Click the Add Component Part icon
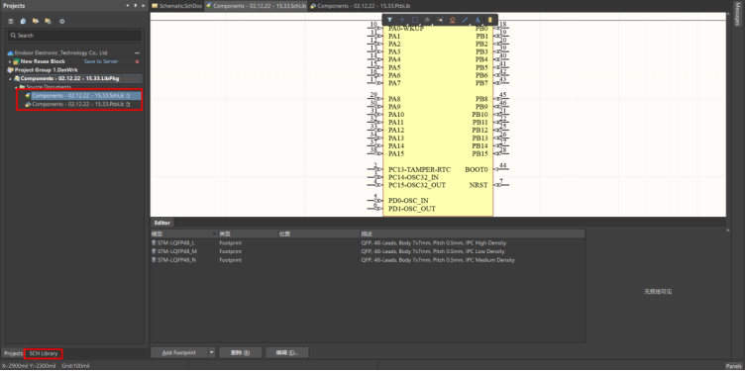Image resolution: width=746 pixels, height=371 pixels. click(489, 20)
